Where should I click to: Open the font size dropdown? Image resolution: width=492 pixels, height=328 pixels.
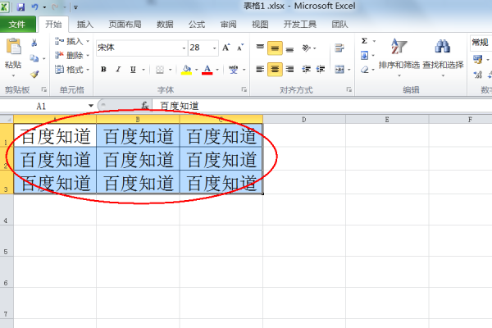(215, 48)
